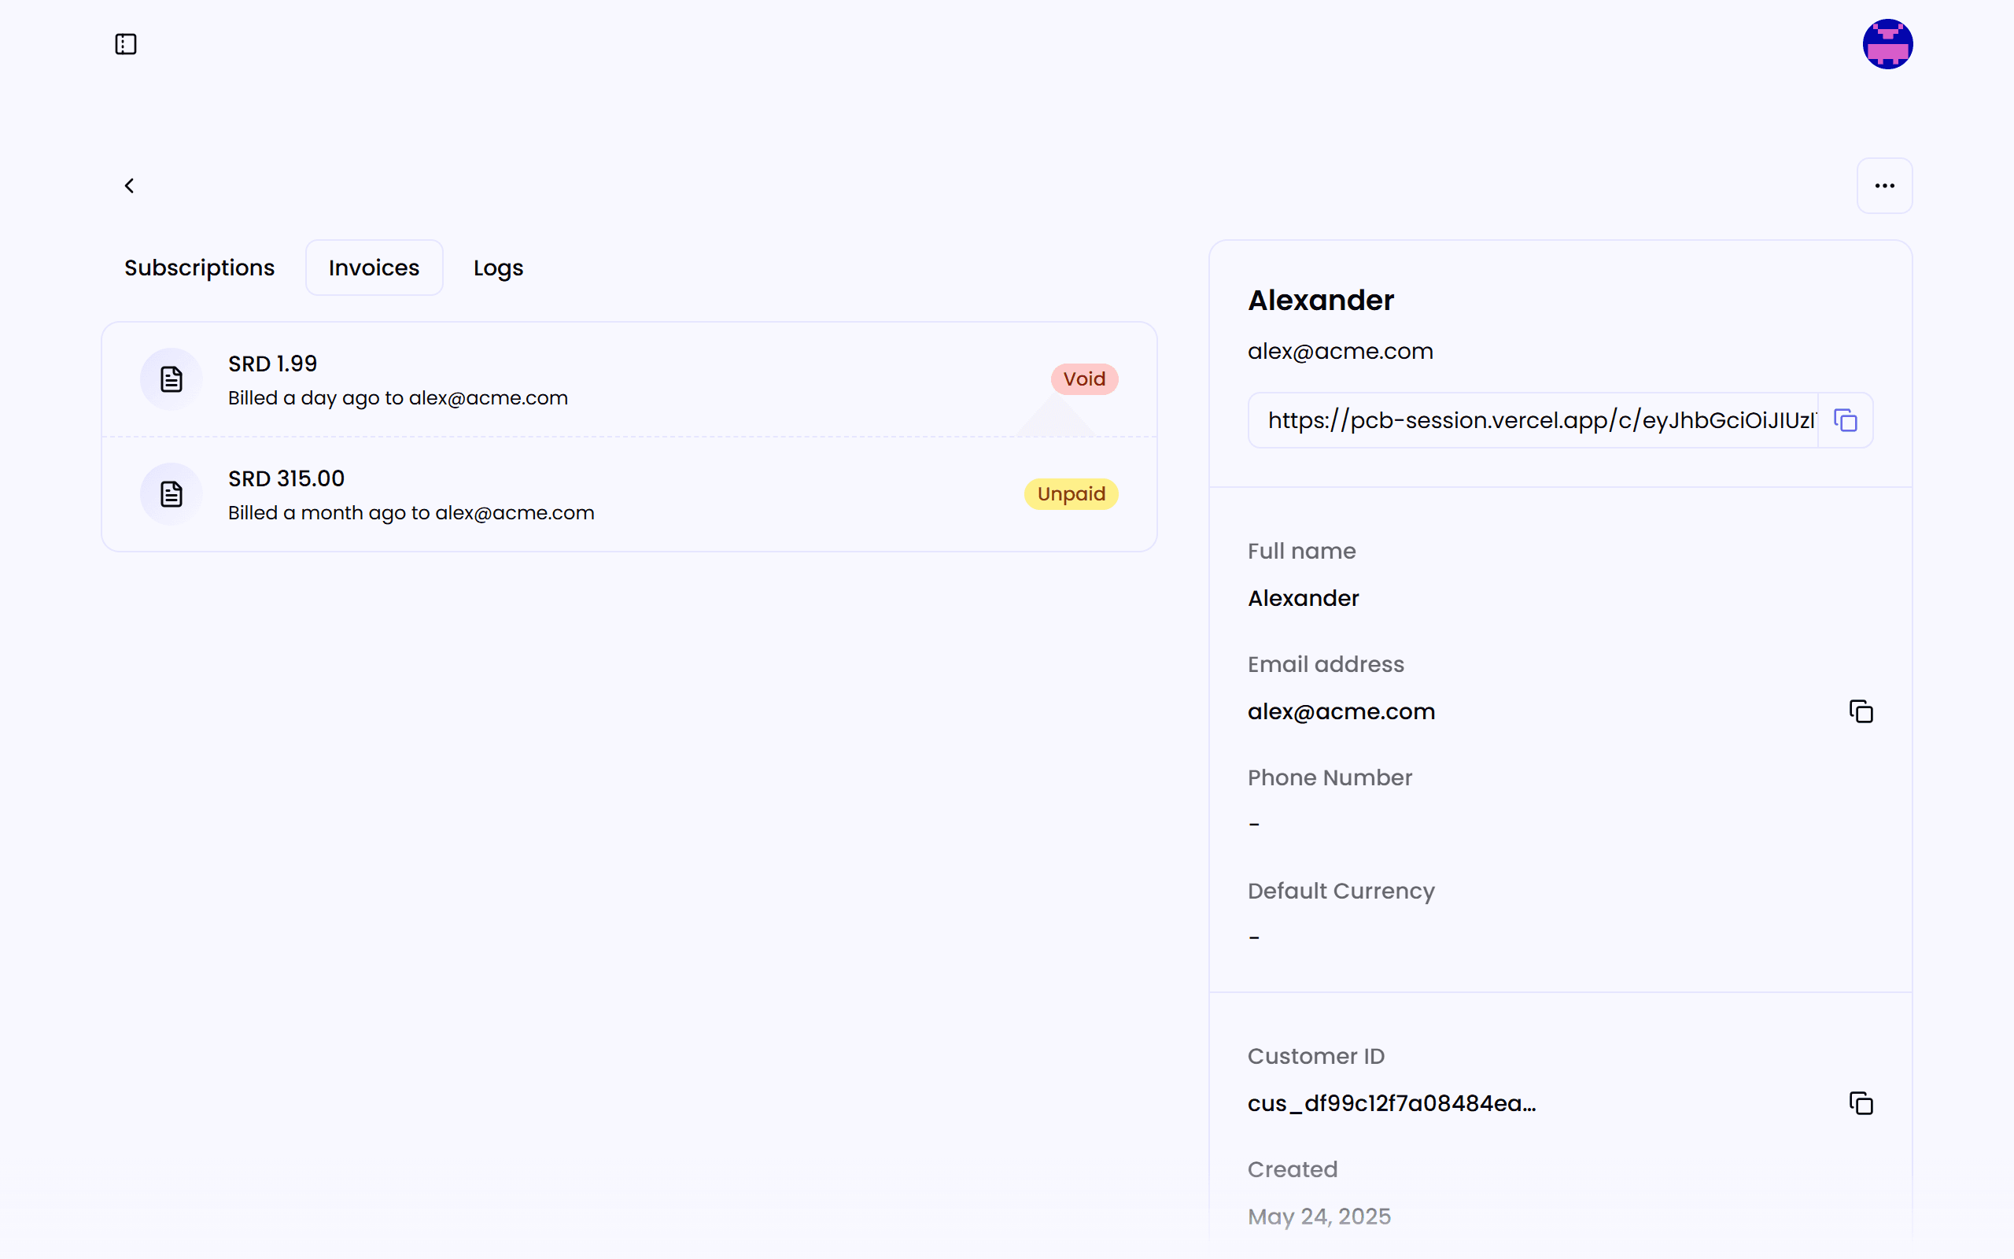Click the SRD 315.00 invoice document icon
The height and width of the screenshot is (1259, 2014).
point(172,495)
